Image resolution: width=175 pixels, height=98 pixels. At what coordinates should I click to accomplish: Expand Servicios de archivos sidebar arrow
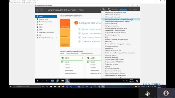(x=56, y=38)
